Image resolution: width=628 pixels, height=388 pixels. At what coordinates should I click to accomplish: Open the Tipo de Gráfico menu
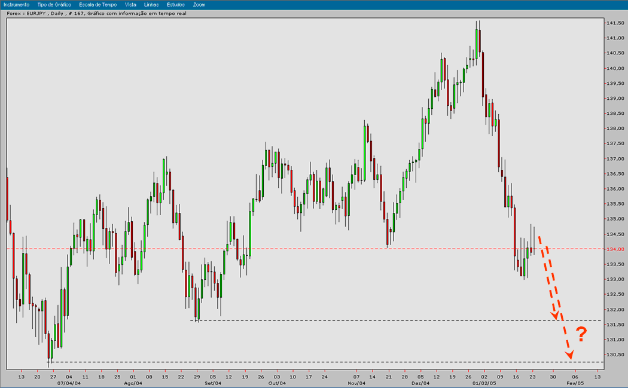[53, 4]
